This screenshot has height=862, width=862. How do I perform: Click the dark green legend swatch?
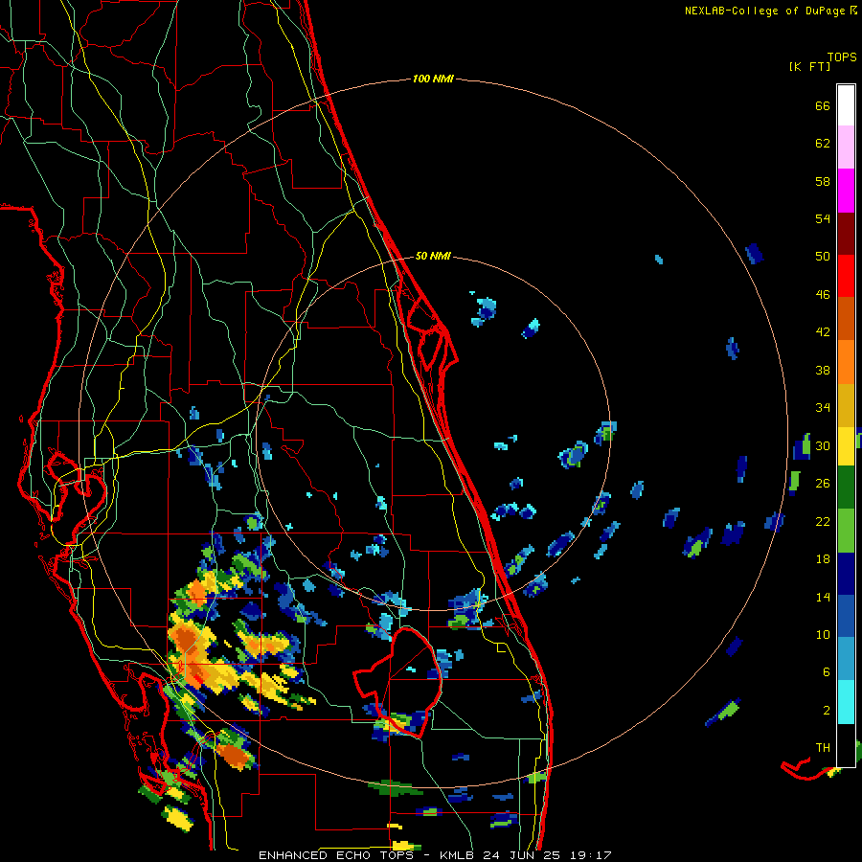click(x=846, y=488)
